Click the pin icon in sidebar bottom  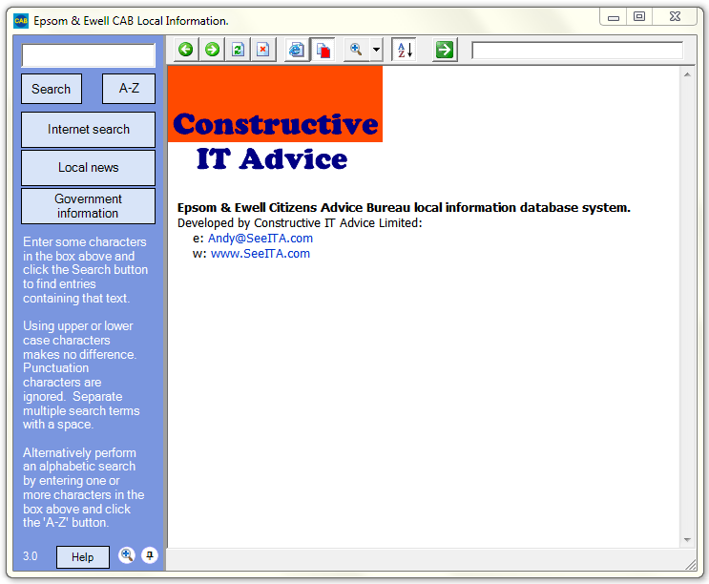150,555
